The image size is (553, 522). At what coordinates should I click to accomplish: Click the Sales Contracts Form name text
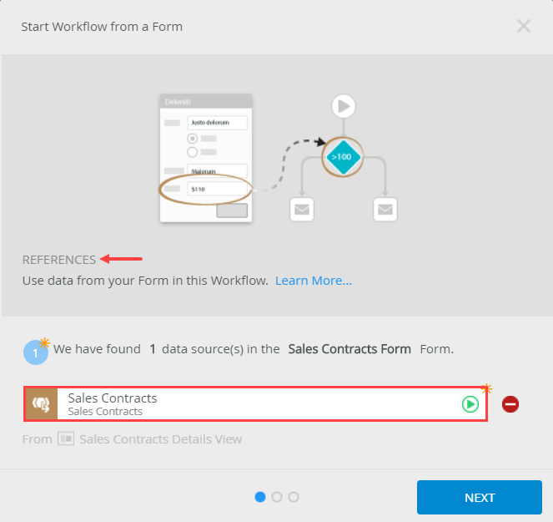pyautogui.click(x=349, y=349)
